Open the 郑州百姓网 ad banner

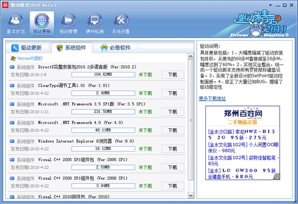click(x=243, y=116)
